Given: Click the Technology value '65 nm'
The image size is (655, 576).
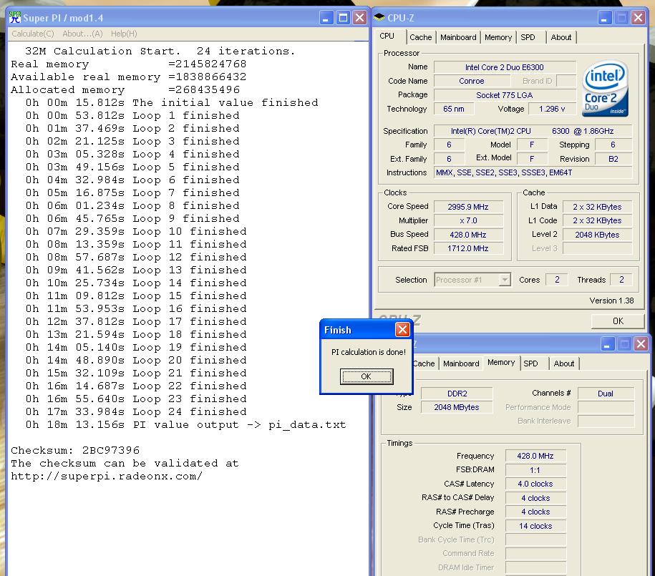Looking at the screenshot, I should [454, 109].
